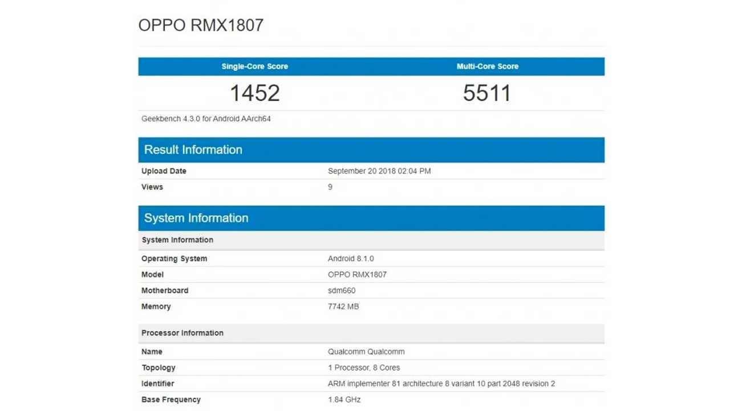Select the Operating System label

point(175,259)
